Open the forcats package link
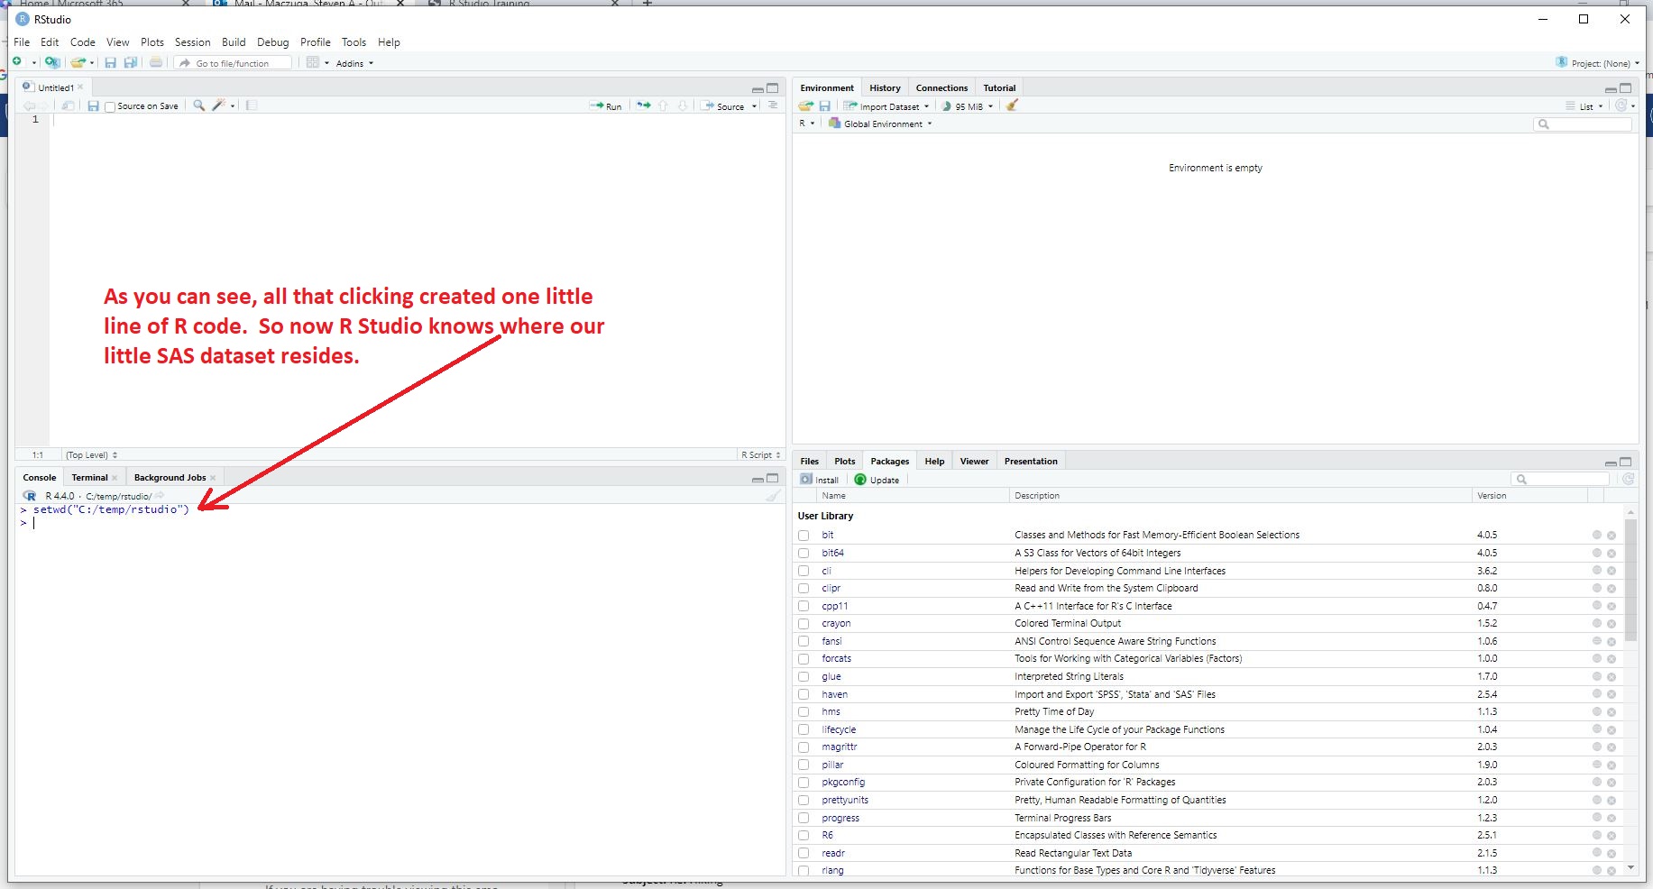This screenshot has height=889, width=1653. point(836,659)
